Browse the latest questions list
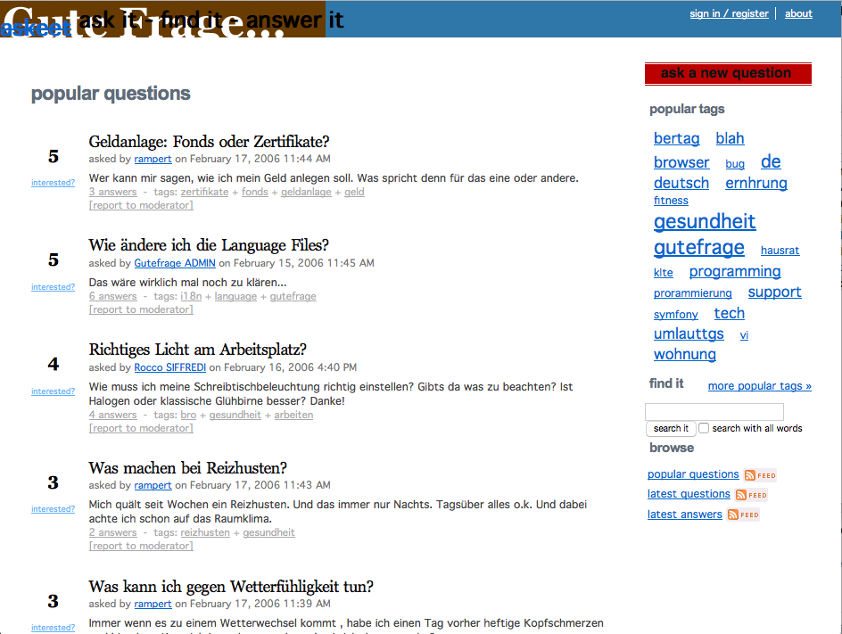Screen dimensions: 842x634 point(689,494)
